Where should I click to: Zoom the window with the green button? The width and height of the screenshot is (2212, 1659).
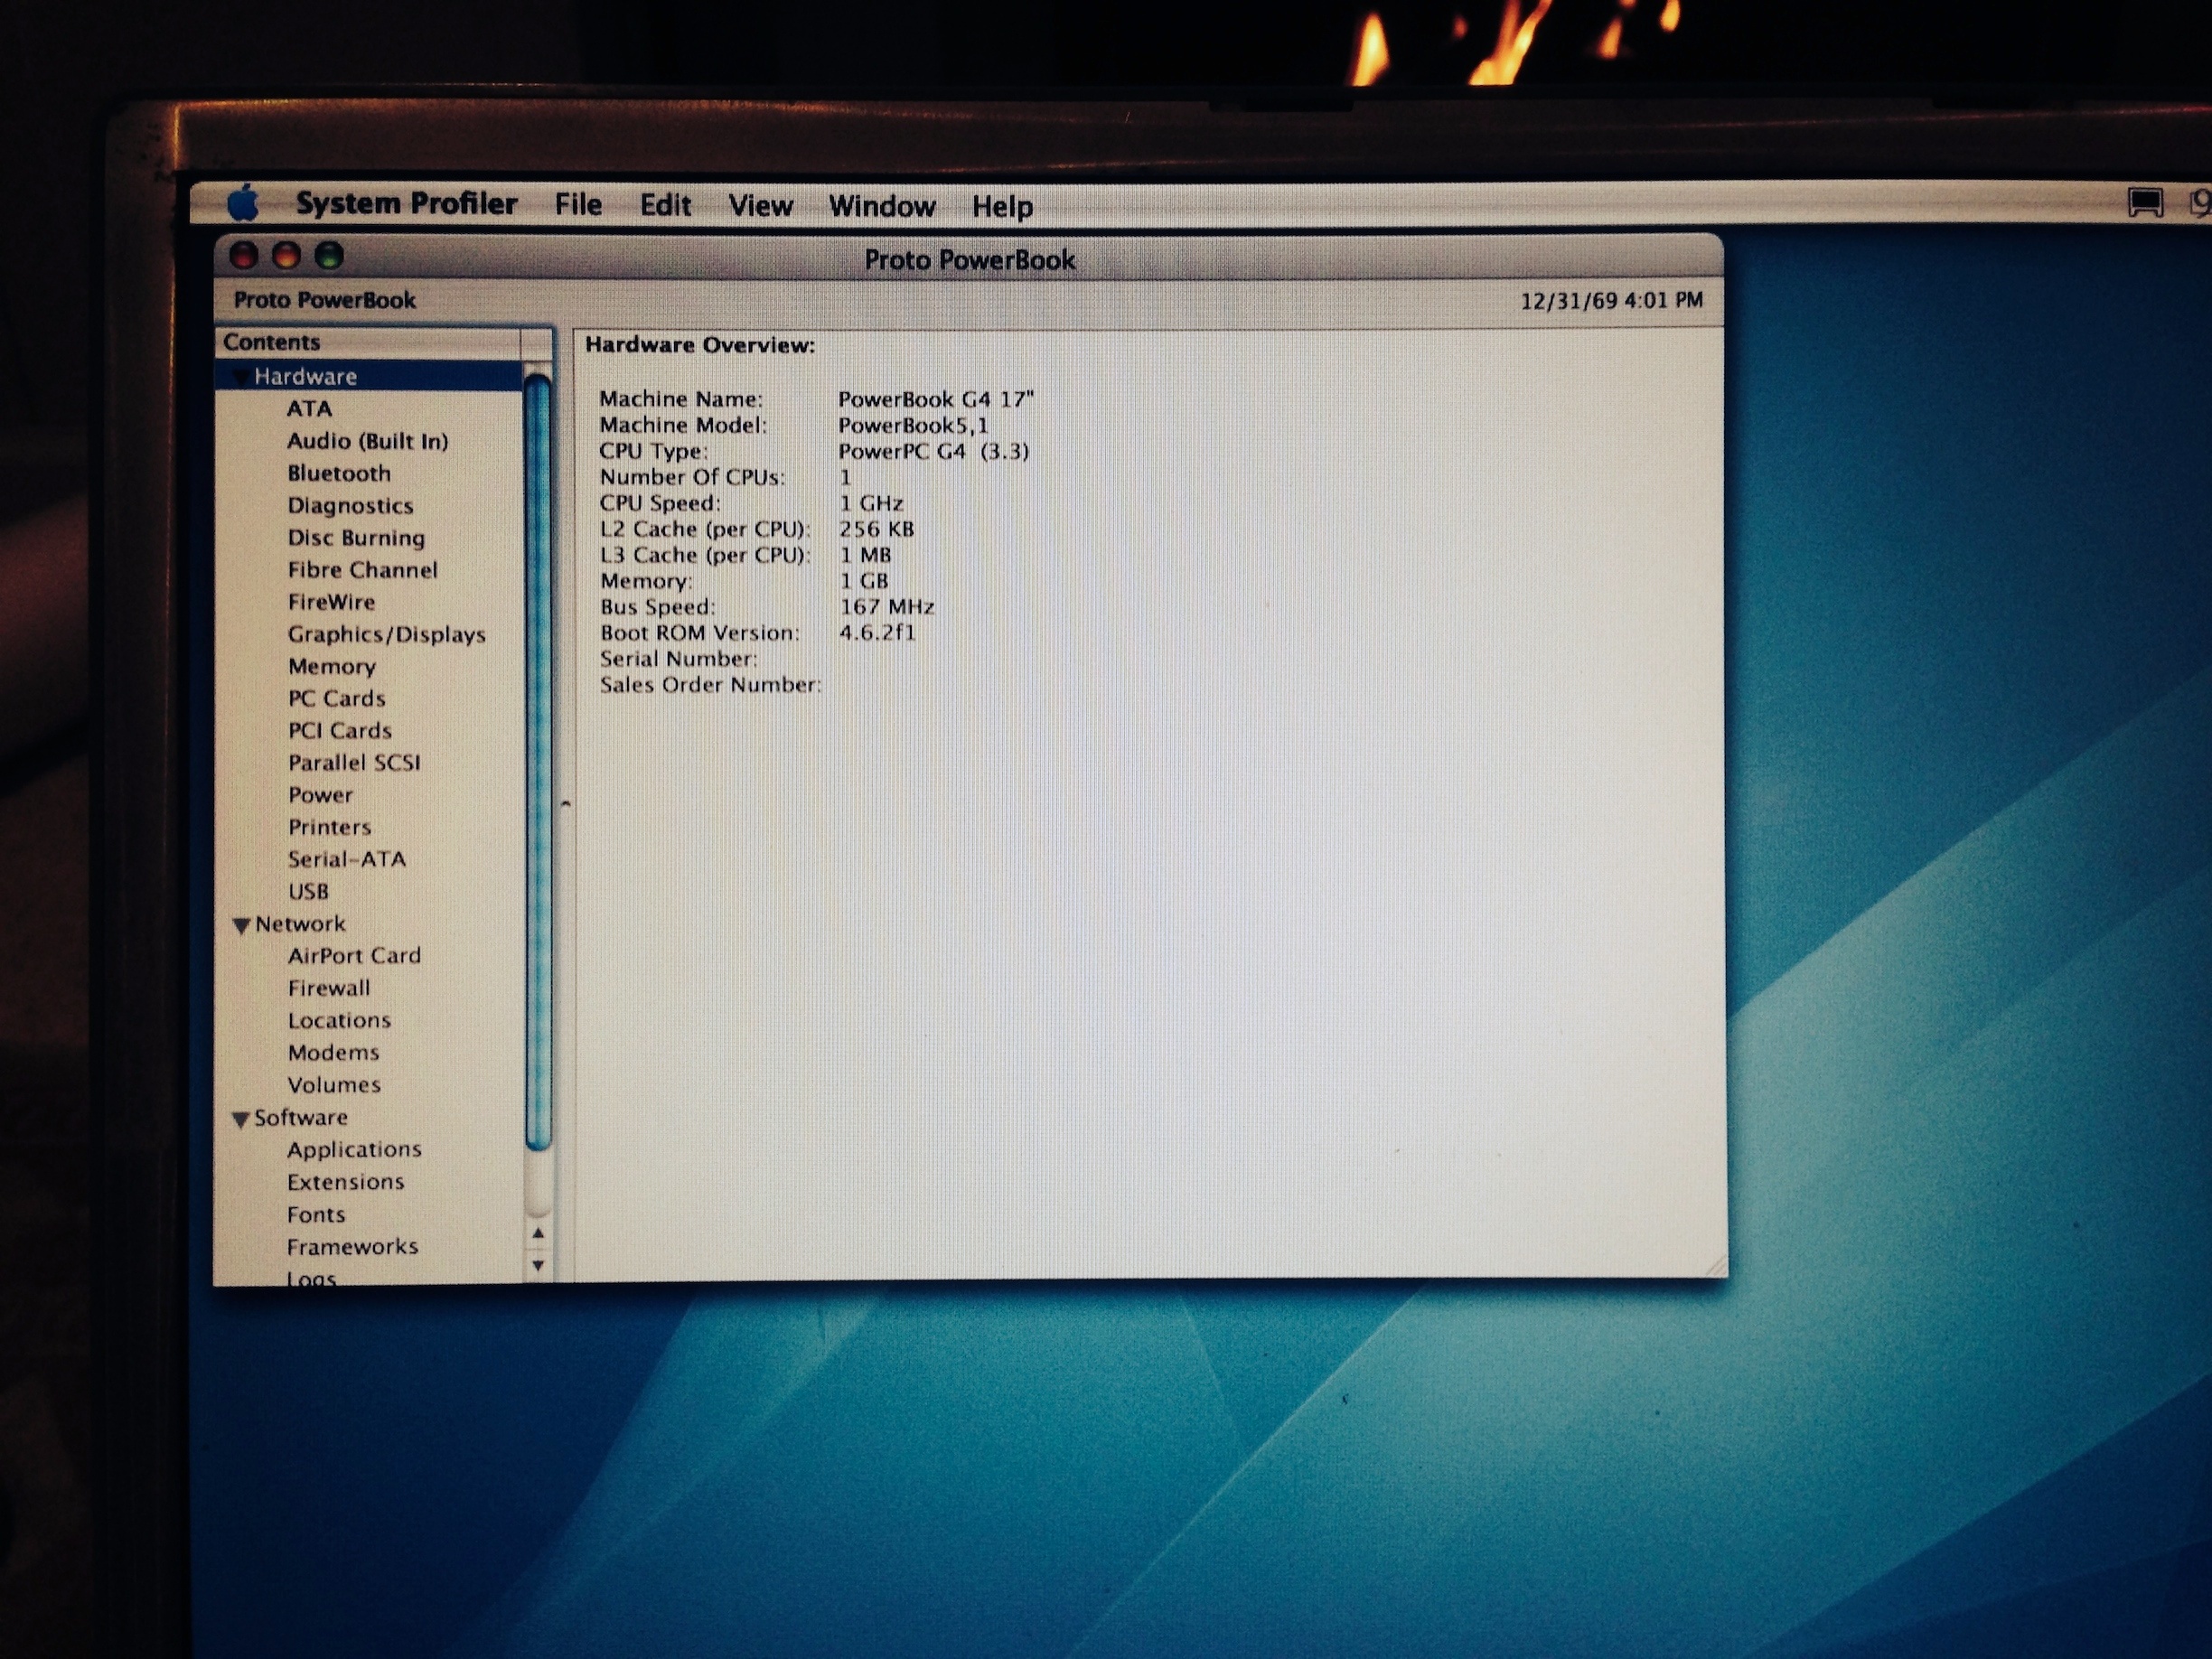pyautogui.click(x=329, y=256)
